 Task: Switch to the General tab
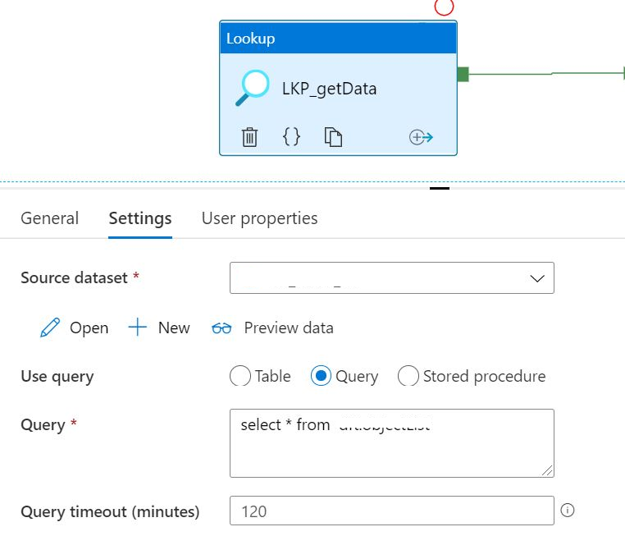(x=50, y=218)
